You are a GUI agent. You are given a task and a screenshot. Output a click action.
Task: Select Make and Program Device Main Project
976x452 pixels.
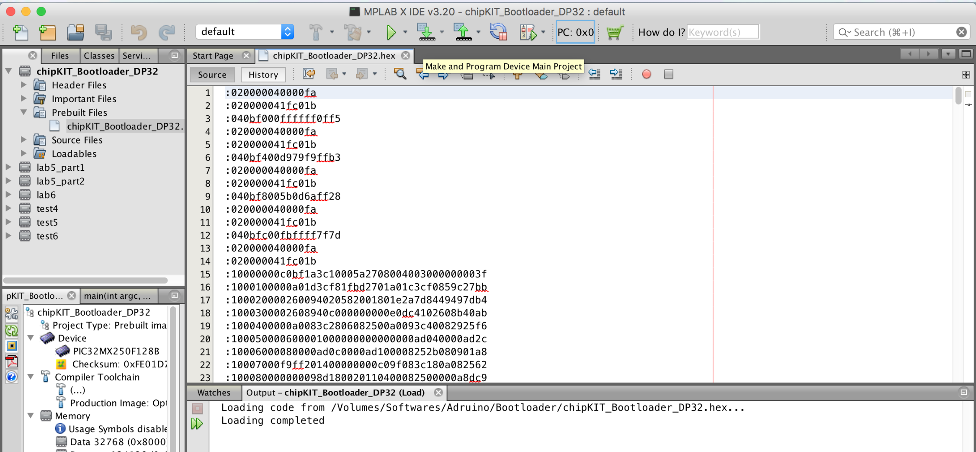click(x=427, y=32)
